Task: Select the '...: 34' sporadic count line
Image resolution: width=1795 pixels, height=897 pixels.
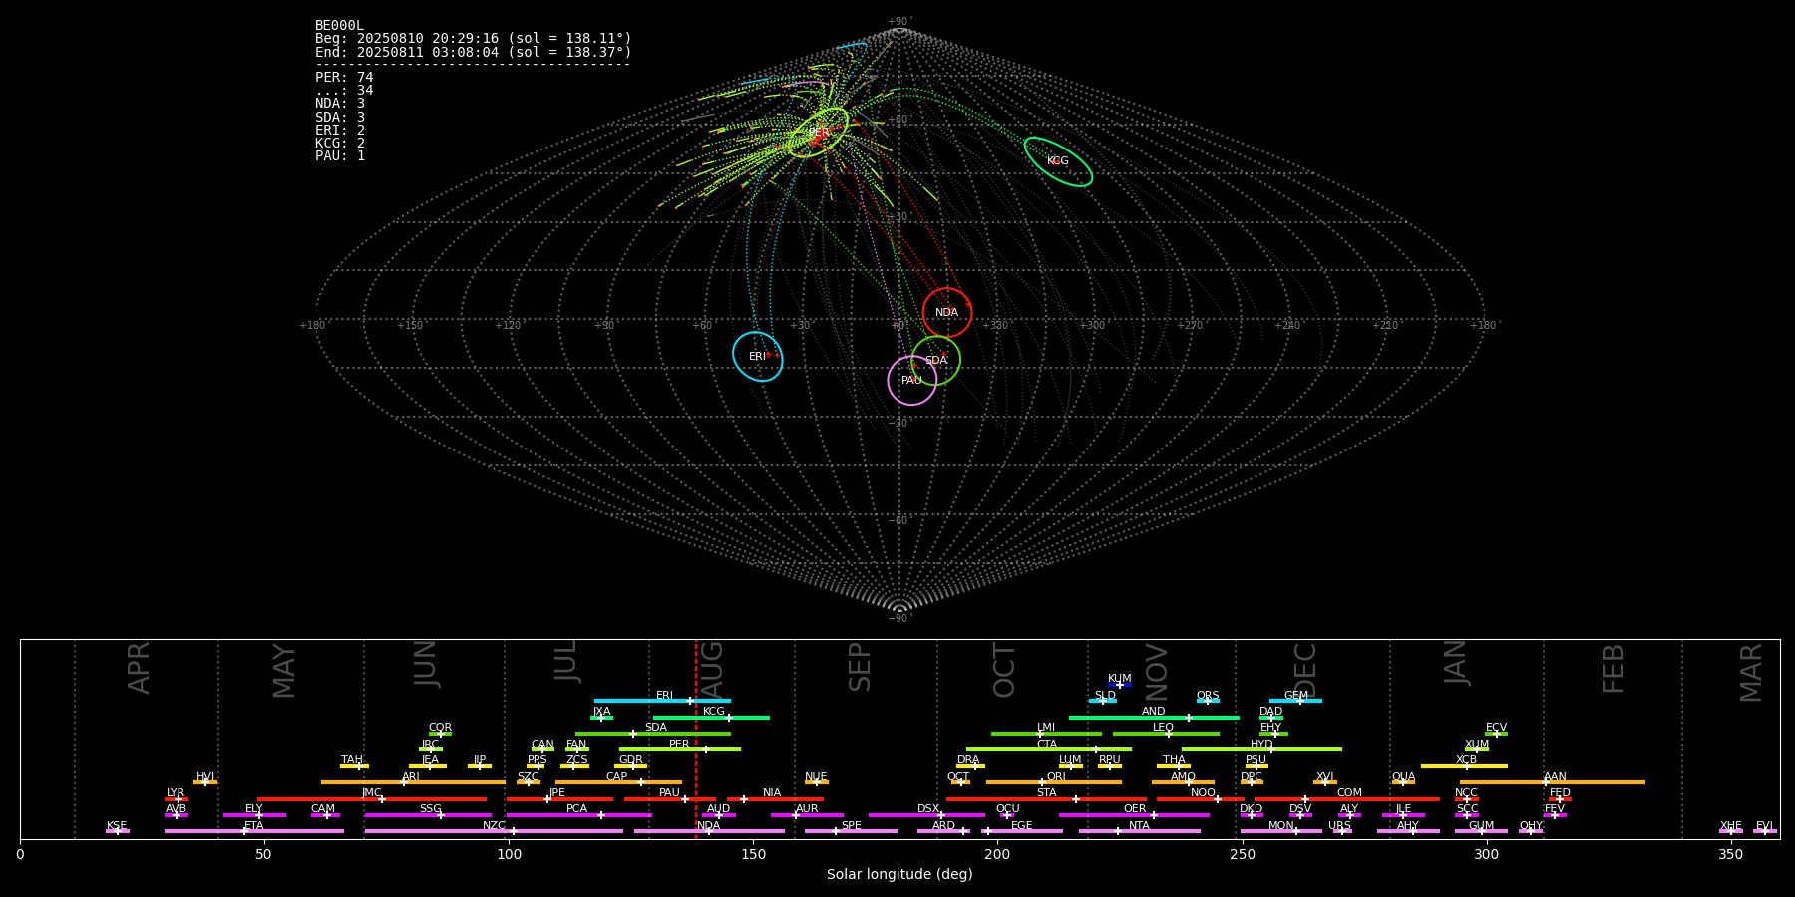Action: click(x=344, y=91)
